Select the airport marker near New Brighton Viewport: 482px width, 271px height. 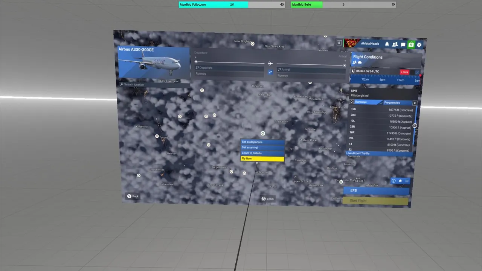point(252,44)
